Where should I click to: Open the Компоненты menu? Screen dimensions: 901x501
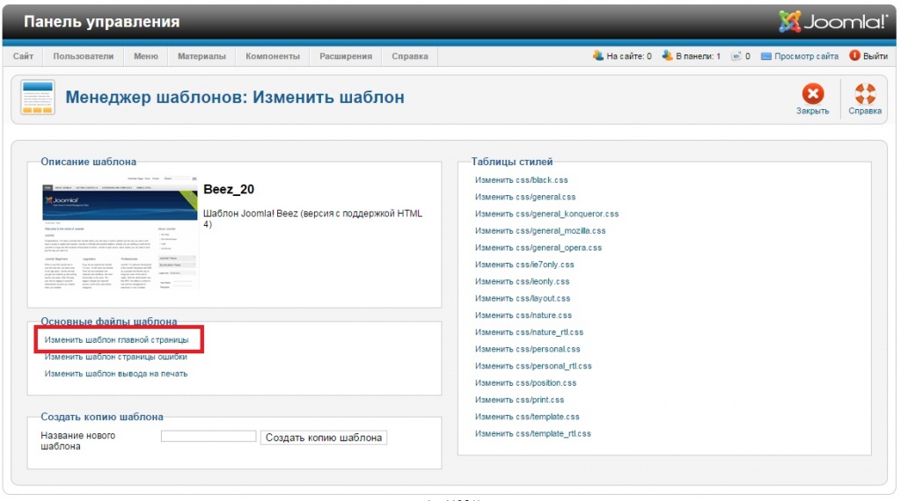pyautogui.click(x=272, y=56)
